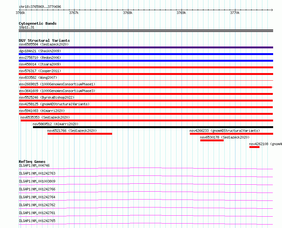This screenshot has width=282, height=228.
Task: Click the DLGAP1|NM_001242765 gene label
Action: click(x=37, y=221)
